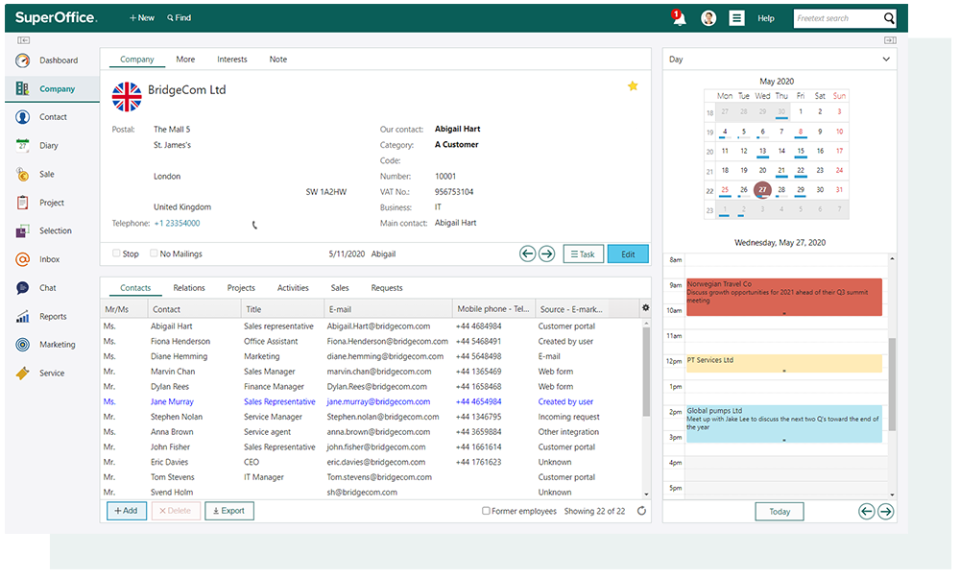Select the Chat speech bubble icon
Screen dimensions: 960x579
pyautogui.click(x=22, y=288)
